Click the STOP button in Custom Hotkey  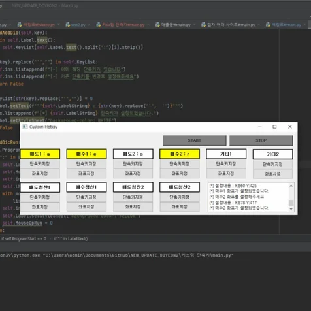click(x=261, y=140)
